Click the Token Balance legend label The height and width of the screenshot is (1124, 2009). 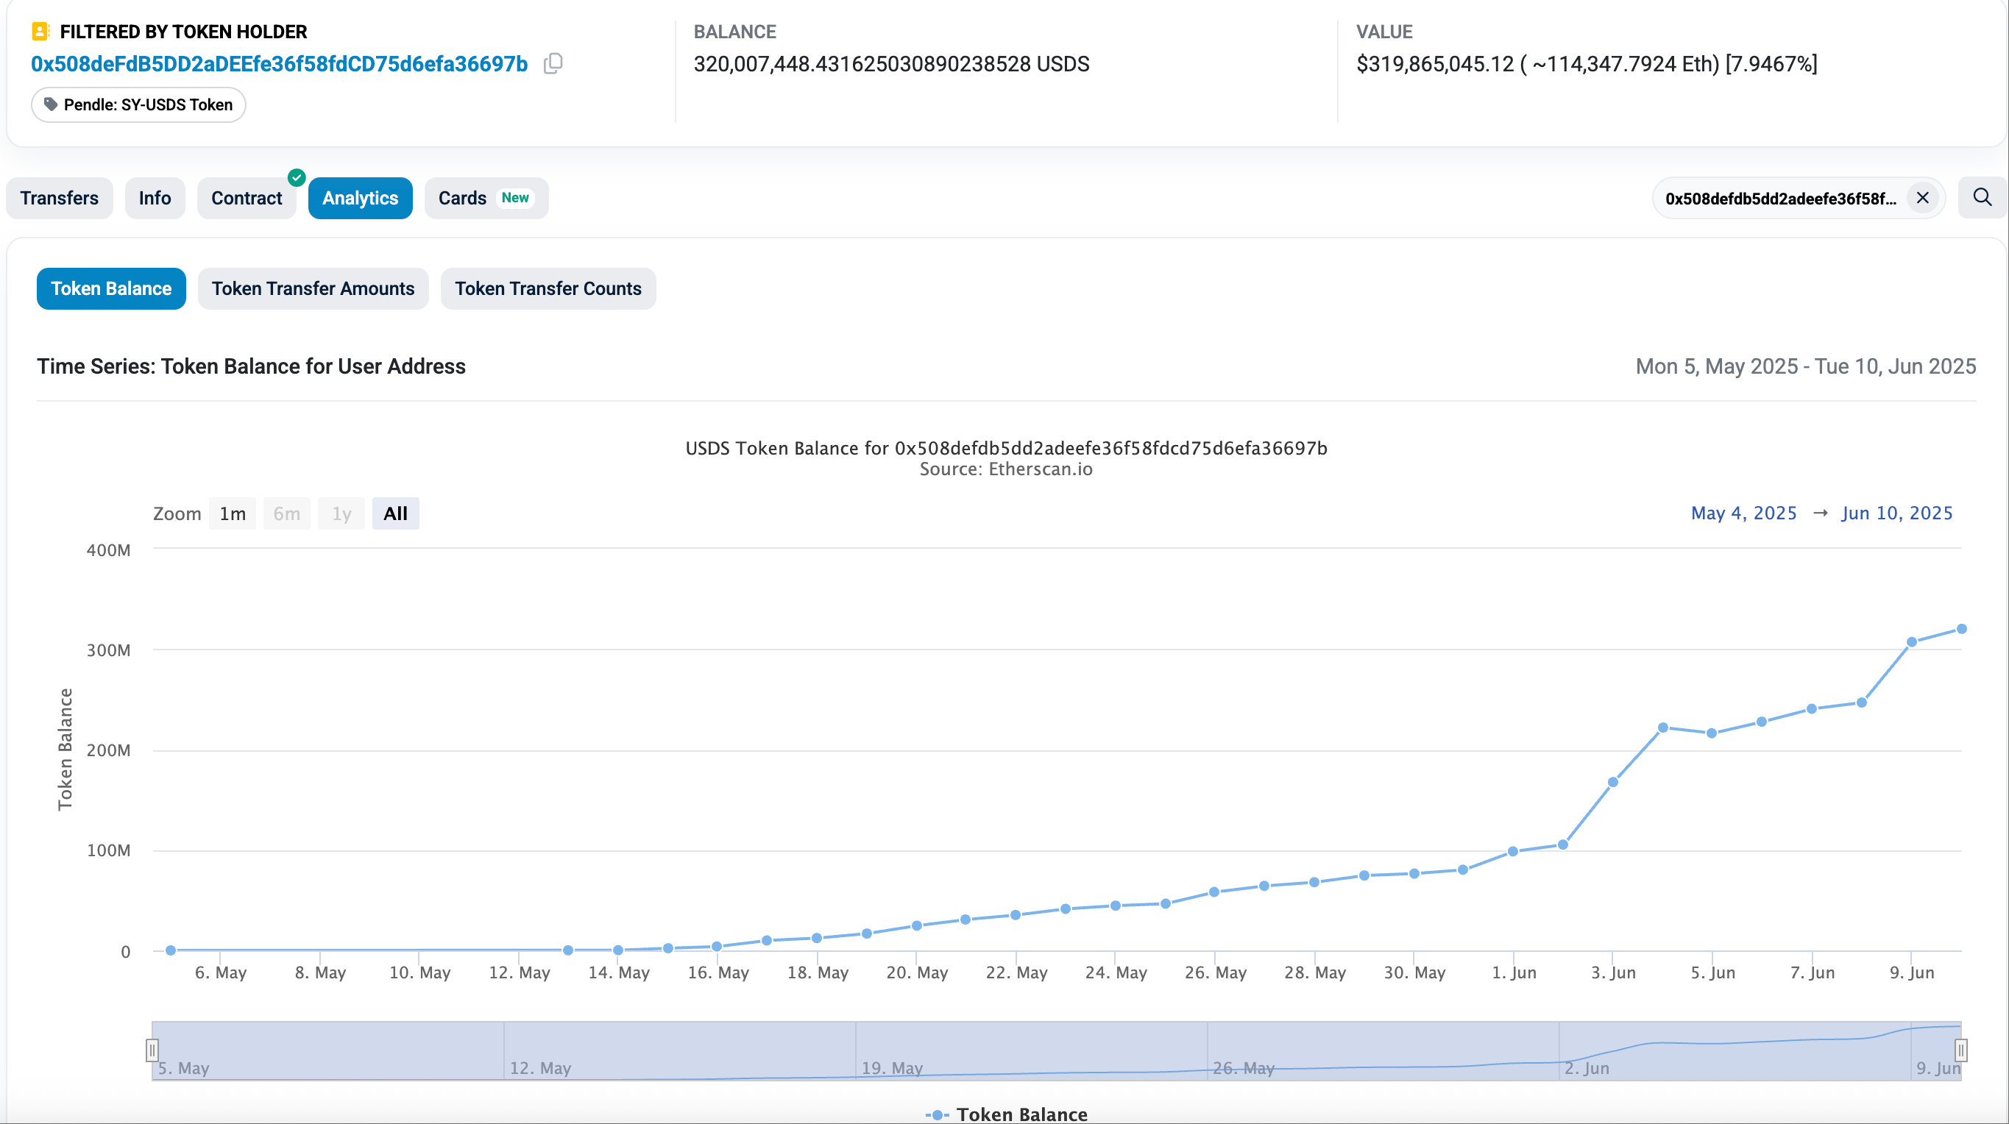[x=1021, y=1114]
